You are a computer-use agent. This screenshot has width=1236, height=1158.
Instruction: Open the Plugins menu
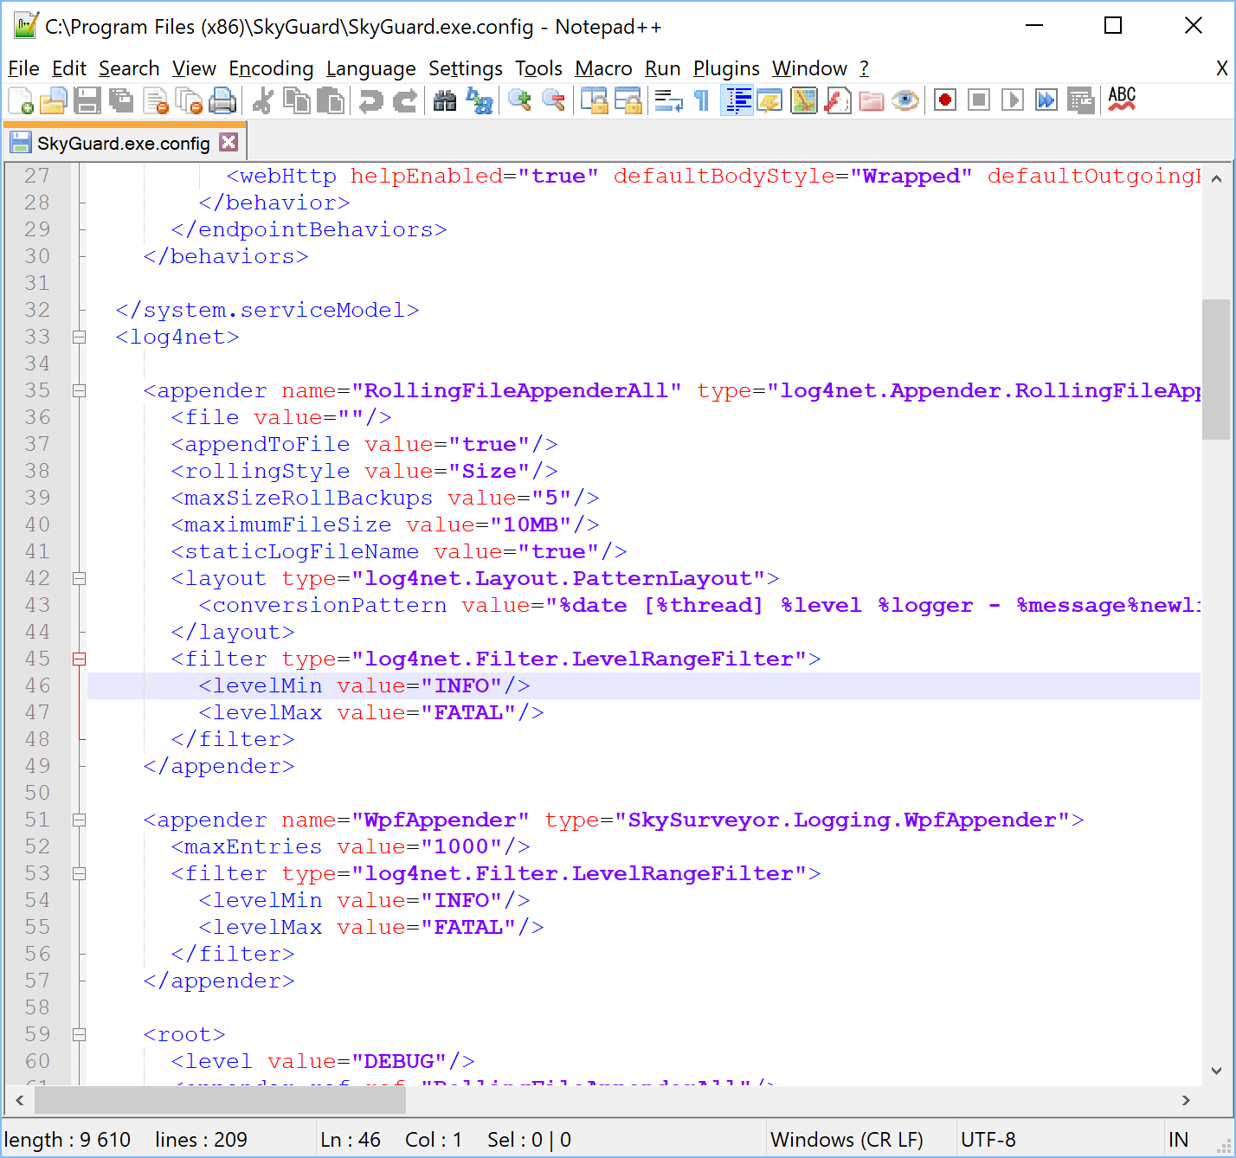(726, 68)
